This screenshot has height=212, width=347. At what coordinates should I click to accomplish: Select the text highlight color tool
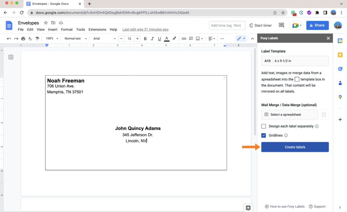pos(174,38)
